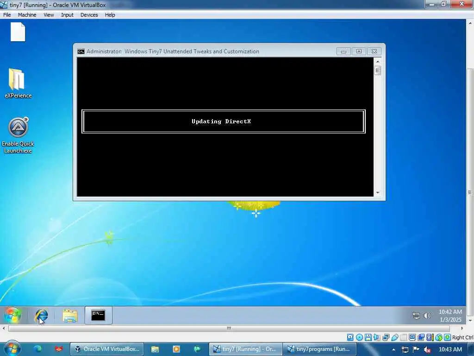Open Windows Explorer in guest taskbar
This screenshot has width=474, height=356.
tap(70, 315)
